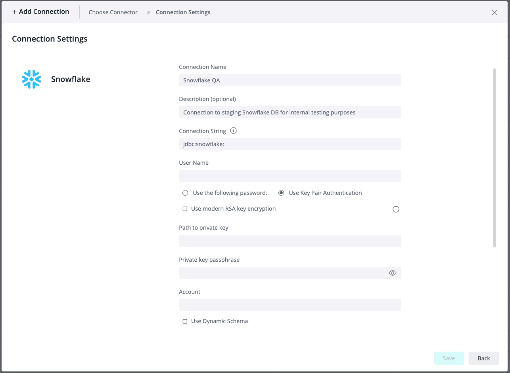
Task: Click the Connection Name label
Action: click(x=203, y=67)
